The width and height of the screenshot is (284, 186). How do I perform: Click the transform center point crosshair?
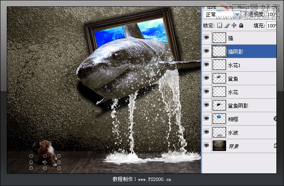(45, 162)
